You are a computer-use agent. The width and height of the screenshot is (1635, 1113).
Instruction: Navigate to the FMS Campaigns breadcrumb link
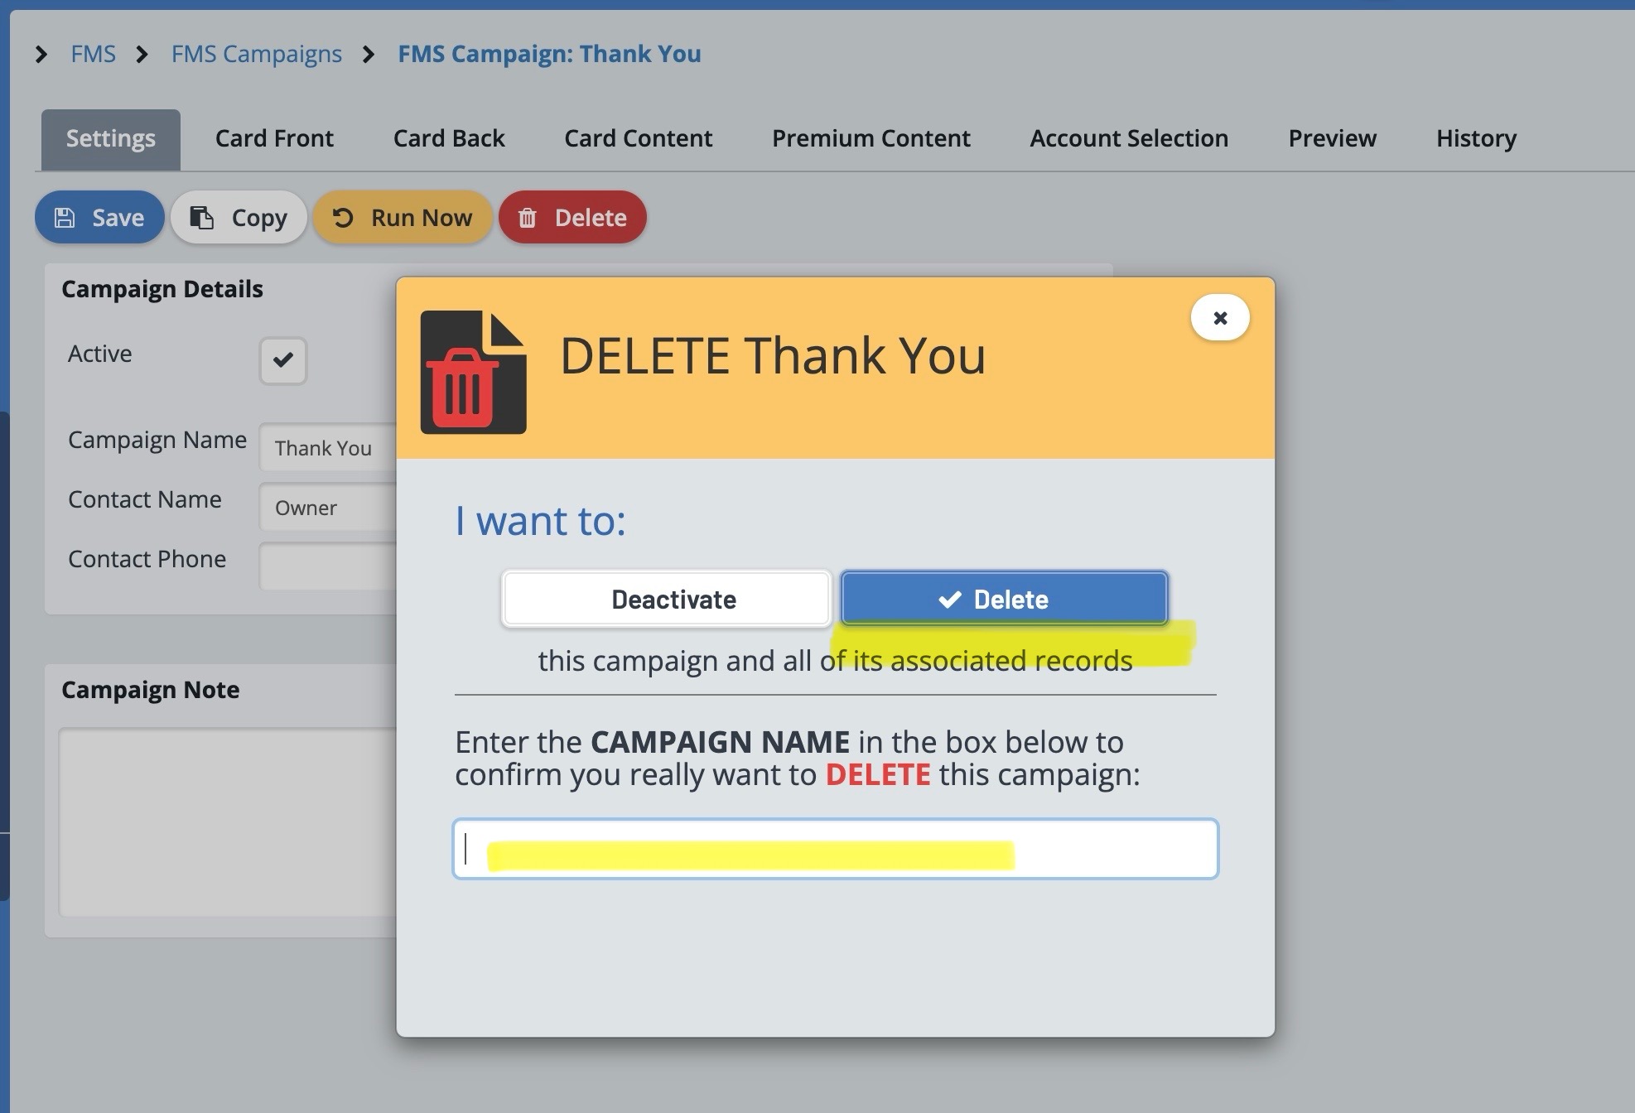click(x=256, y=55)
